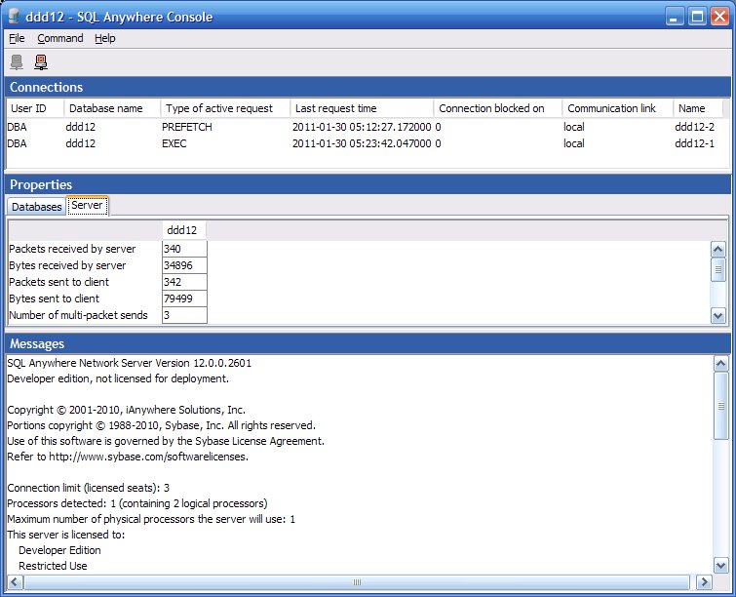Click the Name column header in Connections
736x597 pixels.
[x=698, y=108]
